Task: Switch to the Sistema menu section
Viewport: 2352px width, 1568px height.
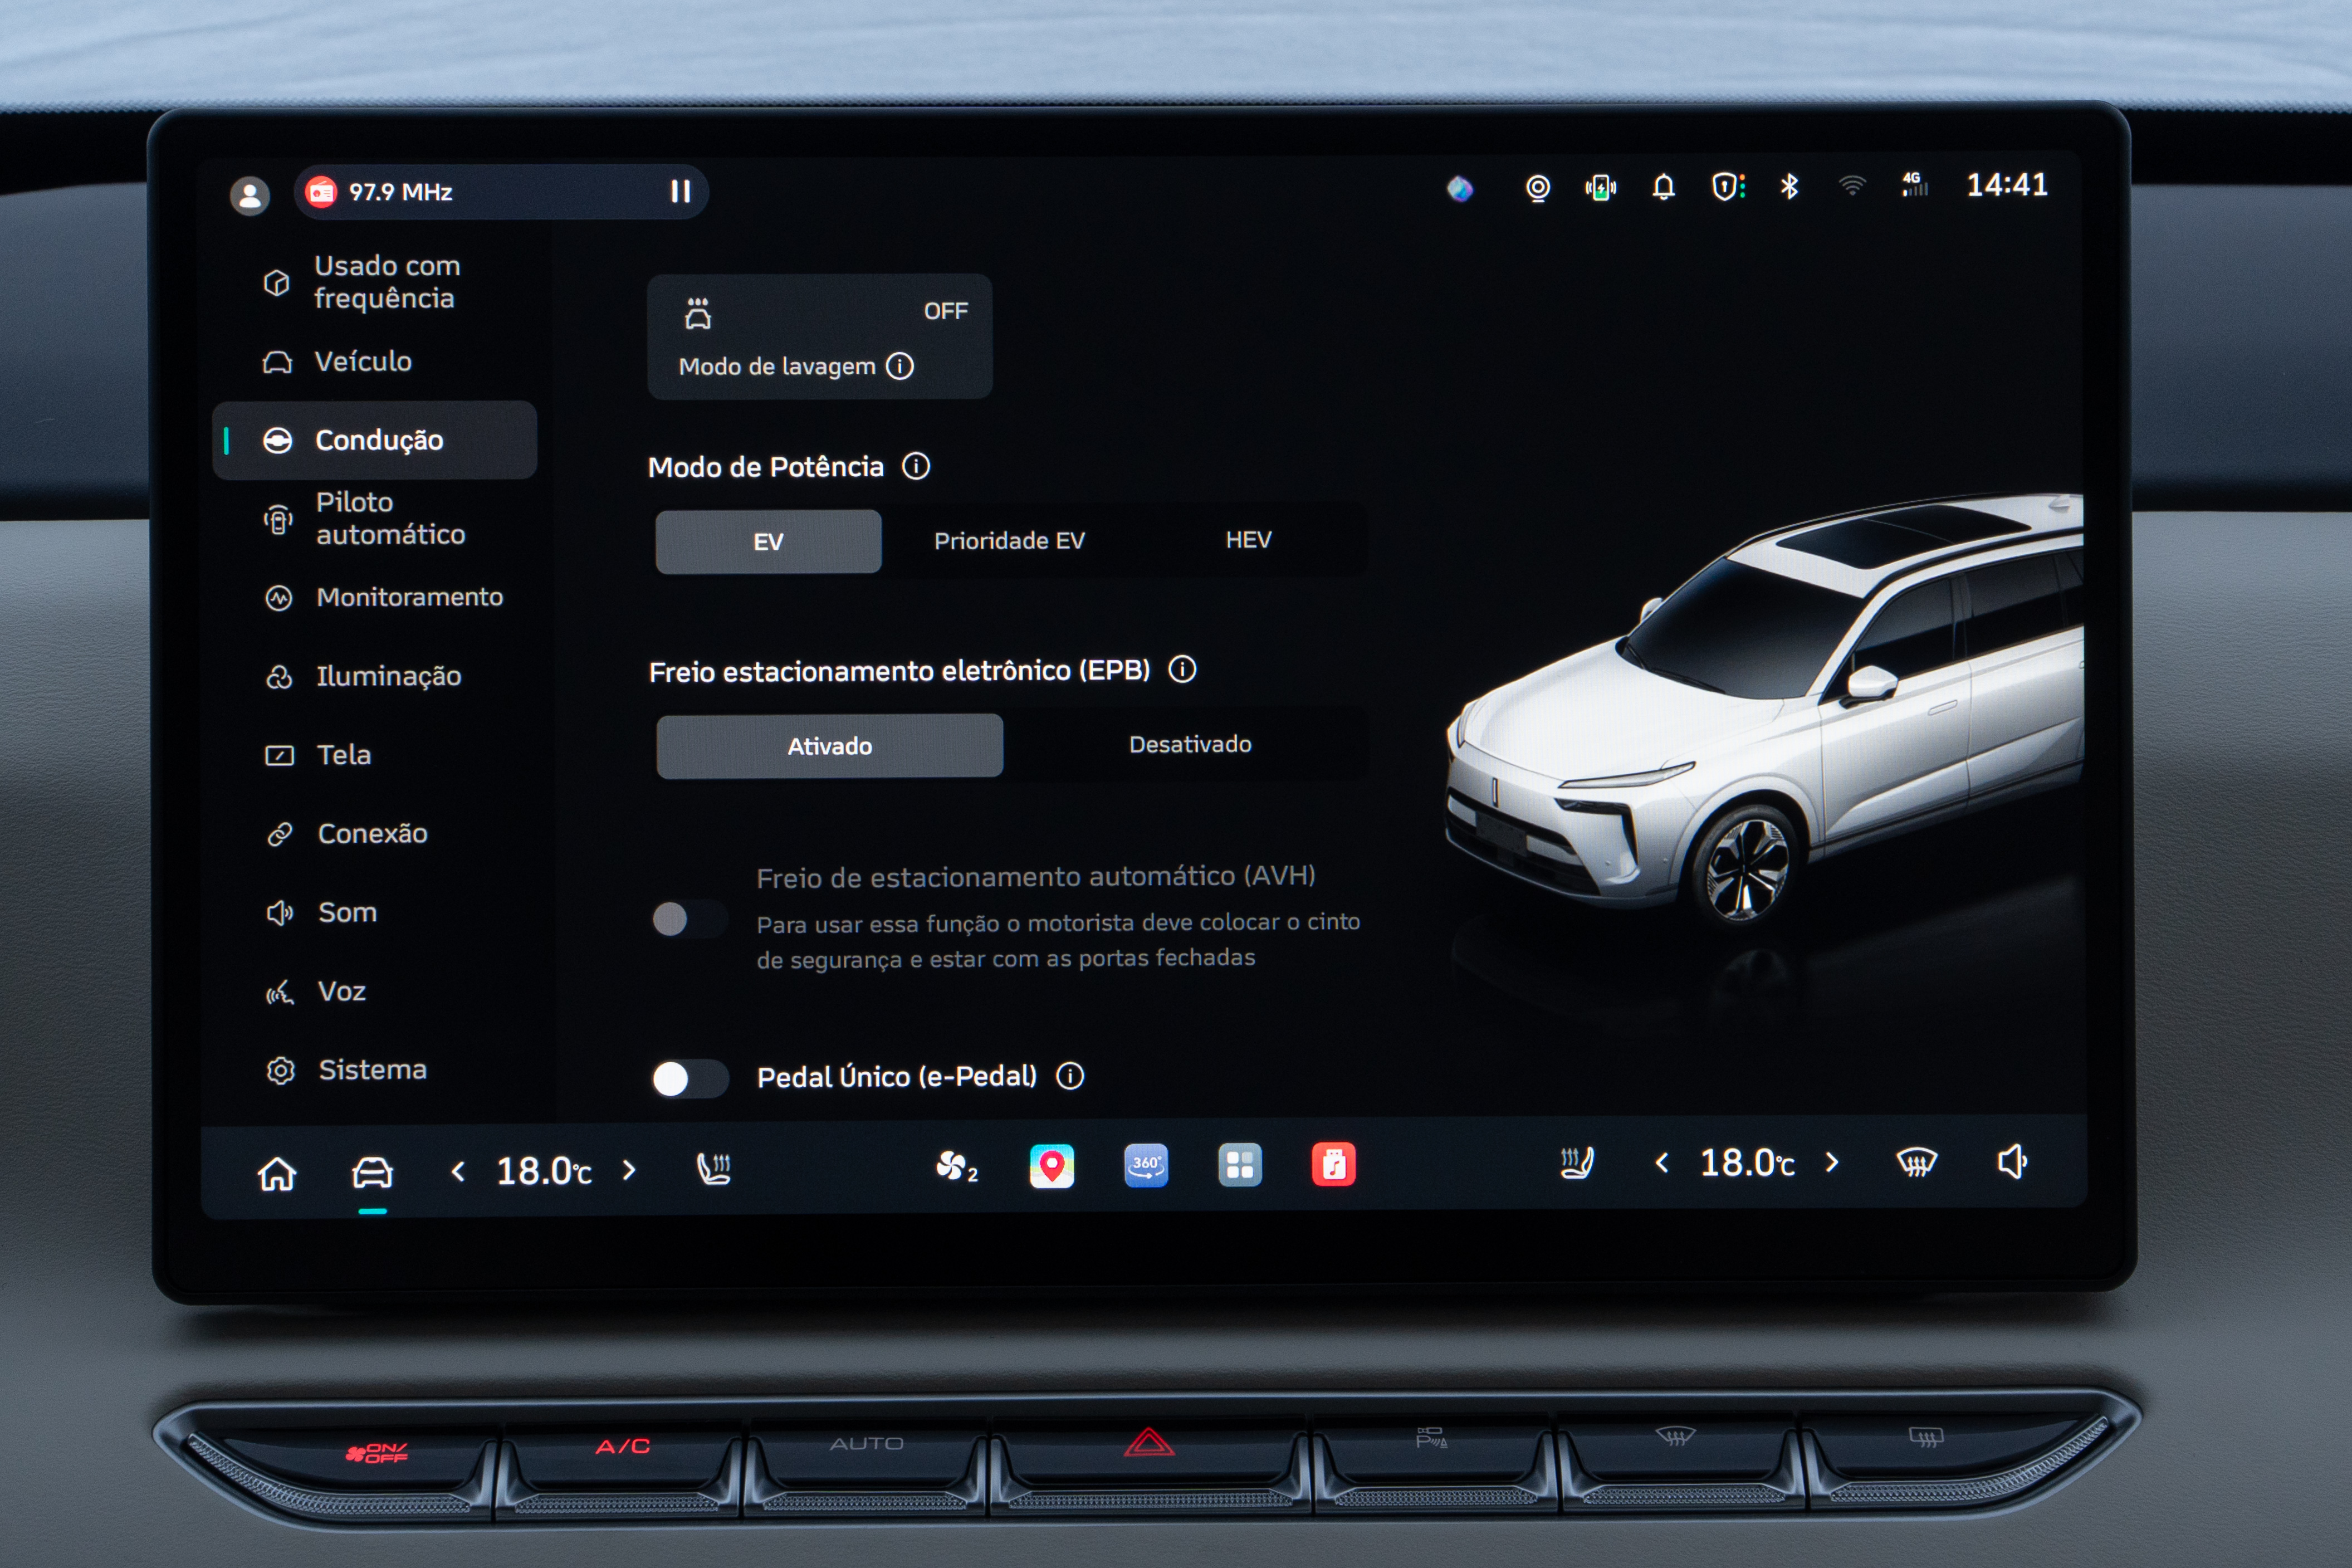Action: [x=372, y=1070]
